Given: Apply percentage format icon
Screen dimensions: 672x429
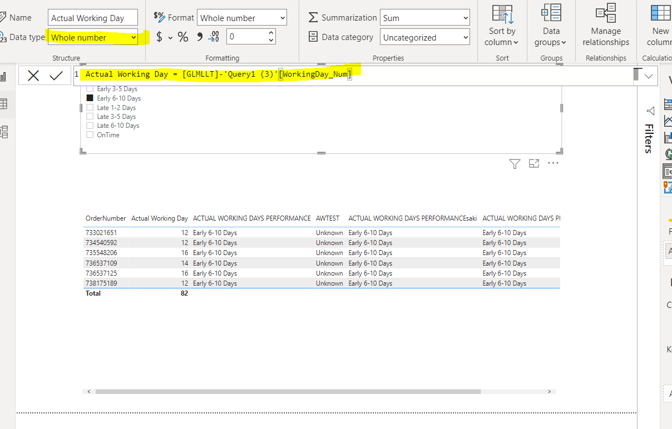Looking at the screenshot, I should (x=182, y=37).
